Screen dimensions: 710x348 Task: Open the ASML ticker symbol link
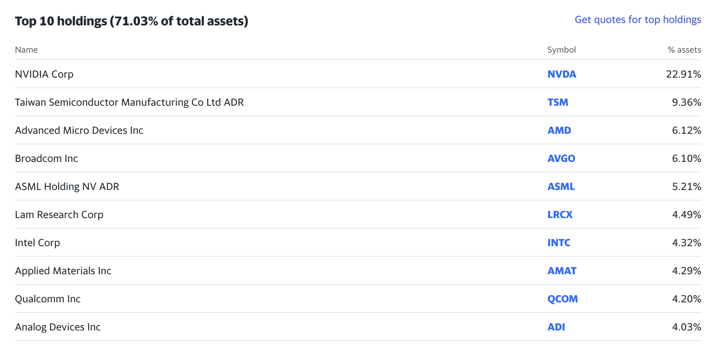[x=561, y=186]
